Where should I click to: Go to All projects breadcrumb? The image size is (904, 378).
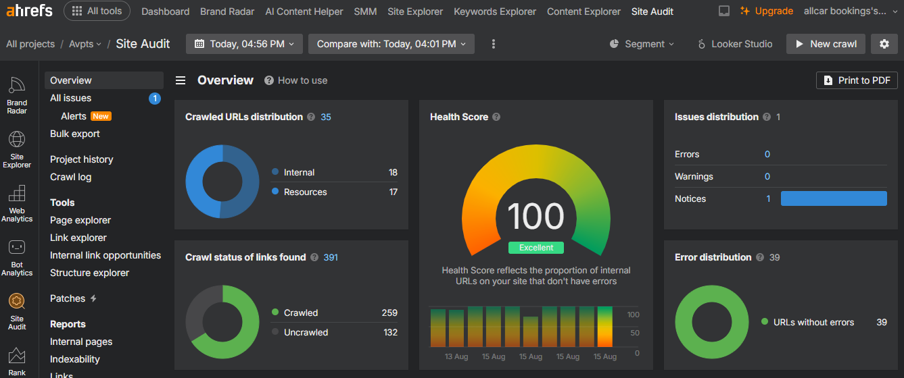30,44
